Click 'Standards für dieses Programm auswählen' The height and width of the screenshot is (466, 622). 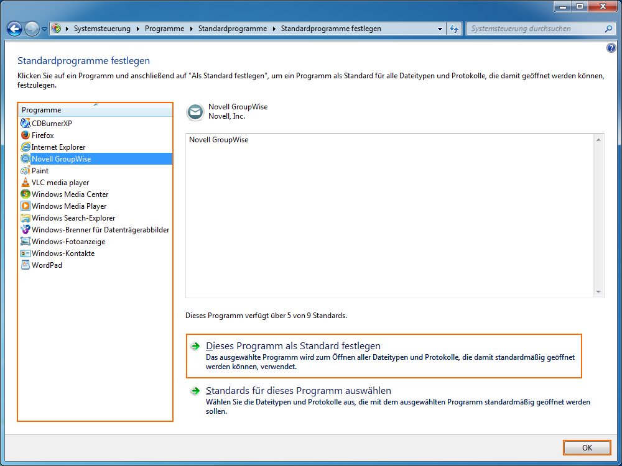pyautogui.click(x=299, y=391)
